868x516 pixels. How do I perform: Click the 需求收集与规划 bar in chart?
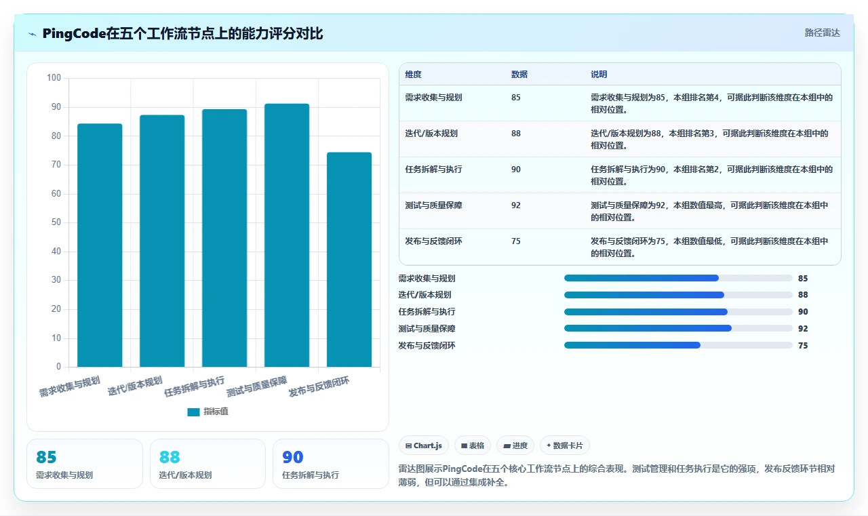pos(100,245)
